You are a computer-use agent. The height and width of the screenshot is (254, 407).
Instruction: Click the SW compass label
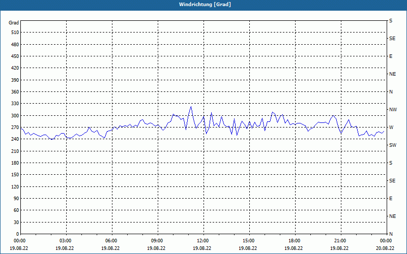pyautogui.click(x=393, y=145)
